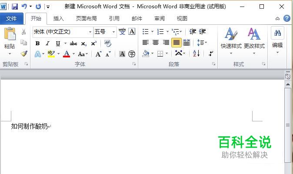
Task: Apply yellow text highlight color
Action: coord(51,54)
